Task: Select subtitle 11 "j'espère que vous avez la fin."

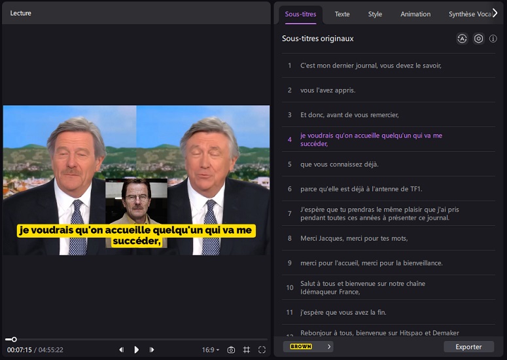Action: point(389,312)
